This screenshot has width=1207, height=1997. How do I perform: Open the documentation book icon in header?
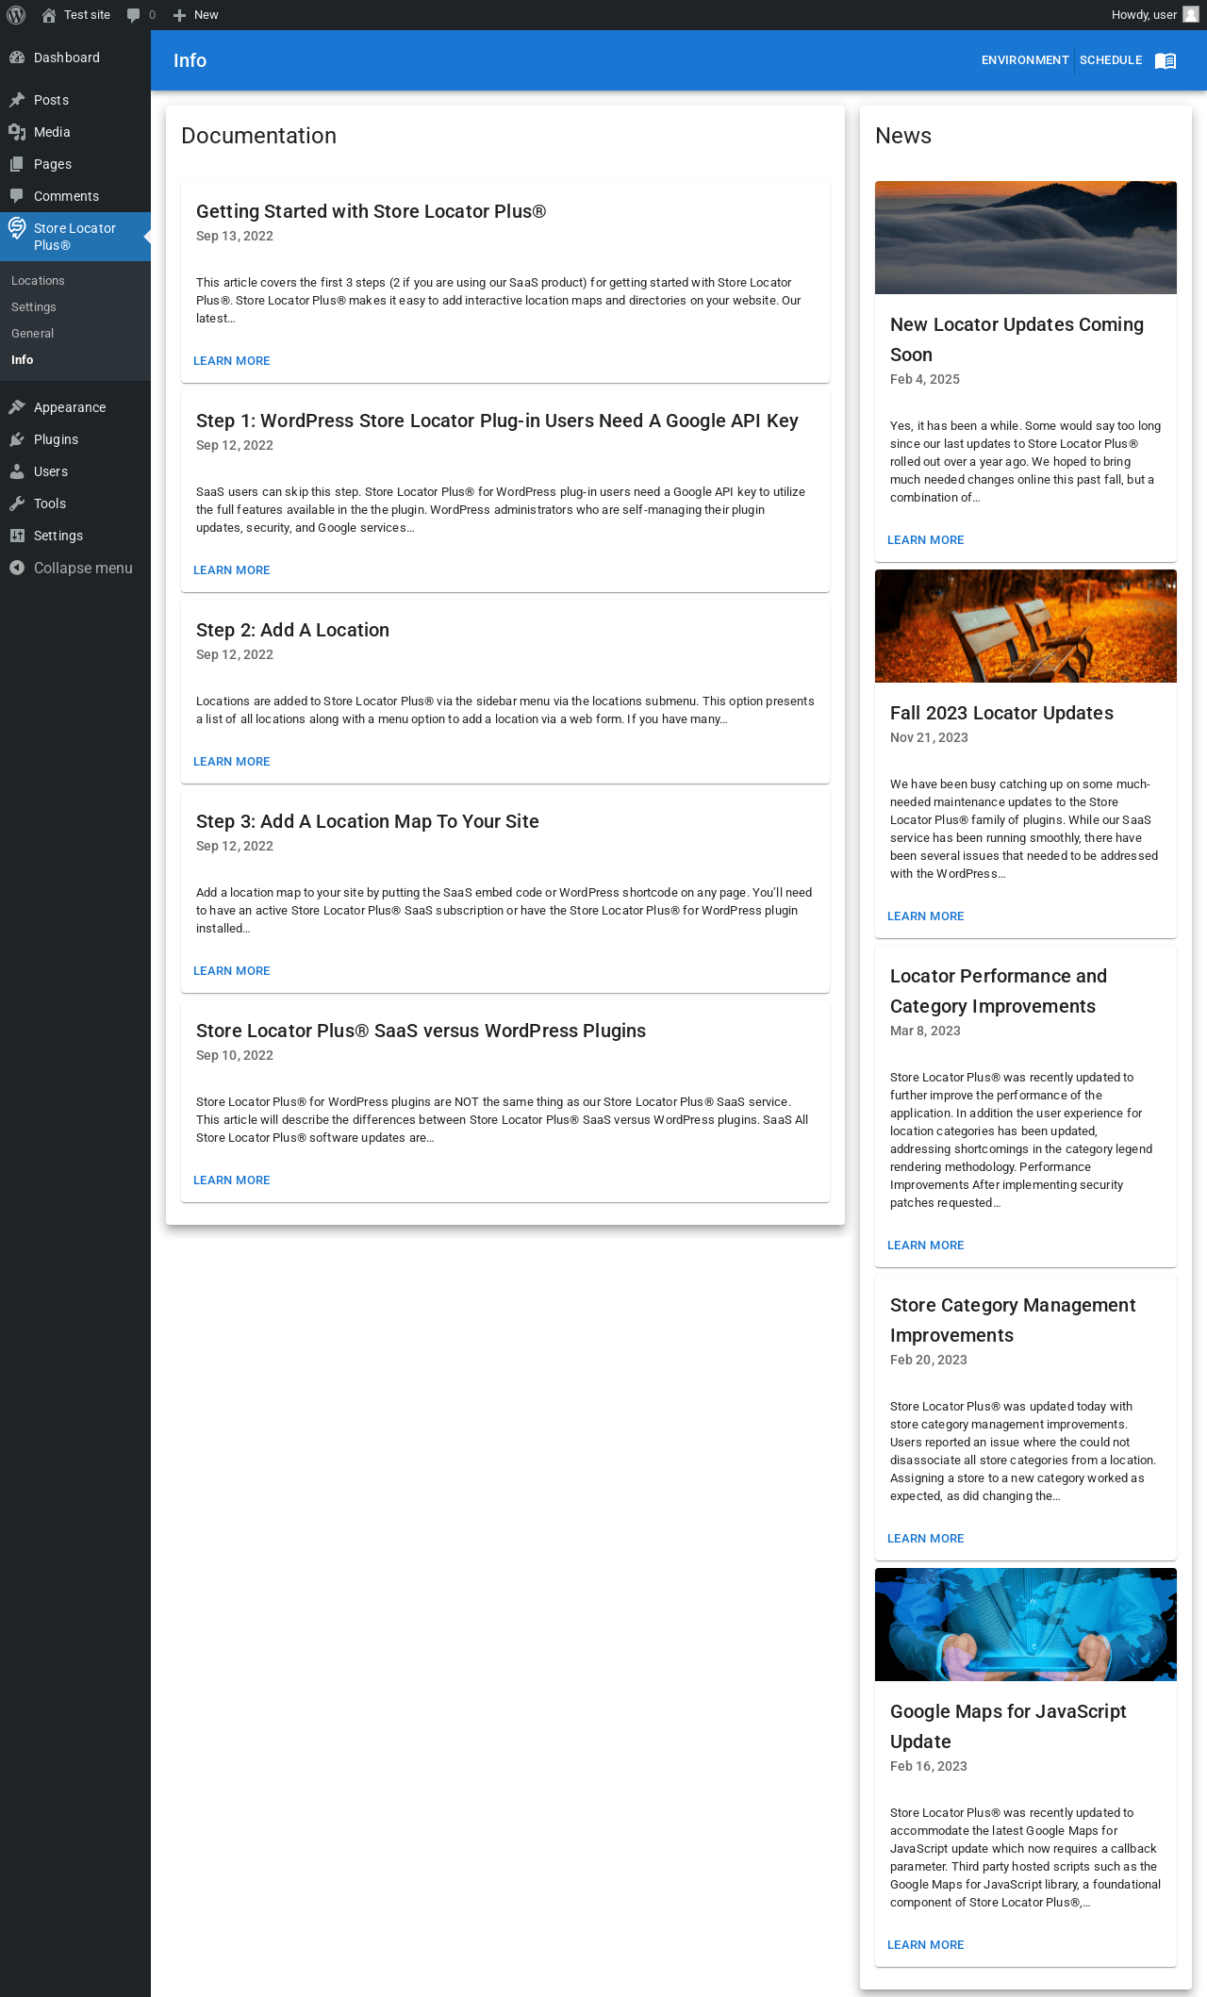[1166, 60]
